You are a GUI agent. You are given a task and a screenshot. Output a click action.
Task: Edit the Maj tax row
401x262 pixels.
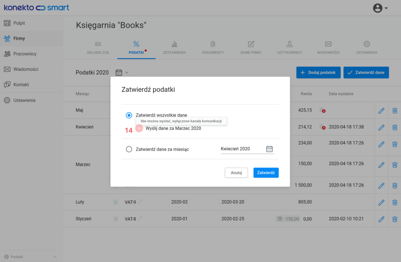[381, 111]
